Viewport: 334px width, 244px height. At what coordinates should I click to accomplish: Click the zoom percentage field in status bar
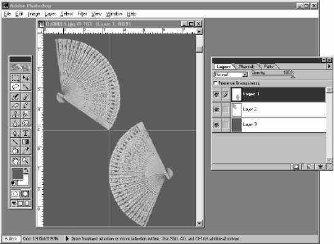11,238
